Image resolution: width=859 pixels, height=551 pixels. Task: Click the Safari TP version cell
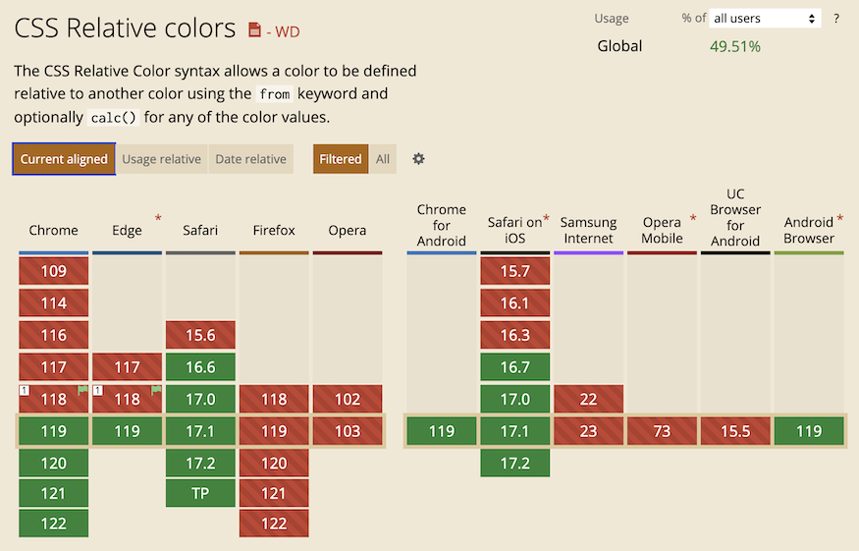[200, 493]
